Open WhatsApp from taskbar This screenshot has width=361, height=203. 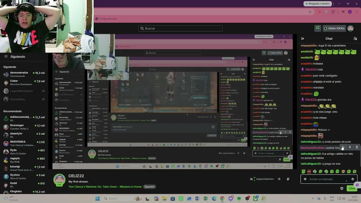(x=181, y=199)
